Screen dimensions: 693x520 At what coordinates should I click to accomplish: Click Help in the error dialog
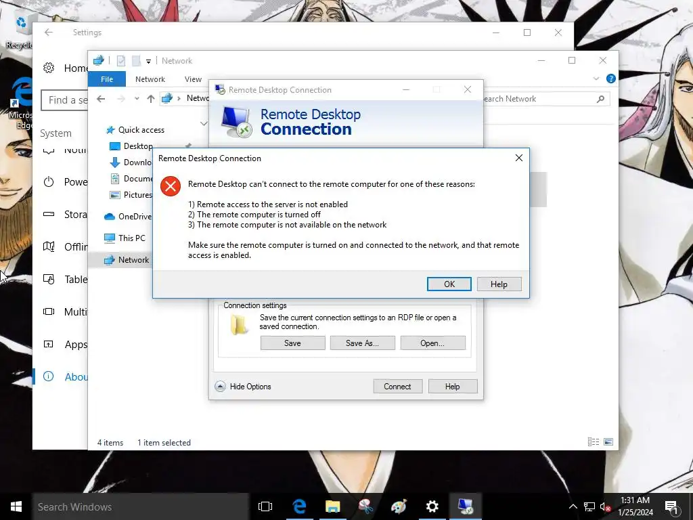499,284
